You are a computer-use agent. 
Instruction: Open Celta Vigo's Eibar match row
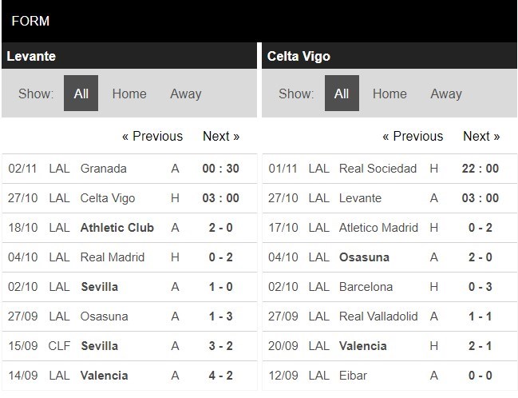tap(354, 376)
